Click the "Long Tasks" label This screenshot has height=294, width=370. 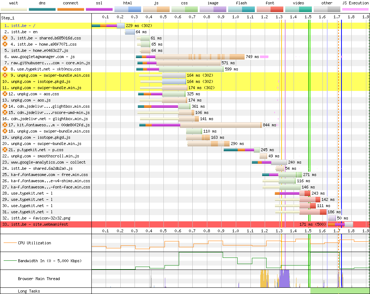[x=29, y=291]
